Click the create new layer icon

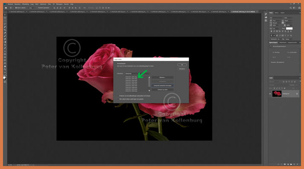(x=294, y=164)
